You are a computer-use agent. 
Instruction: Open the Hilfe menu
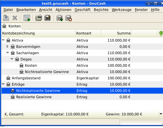155,10
